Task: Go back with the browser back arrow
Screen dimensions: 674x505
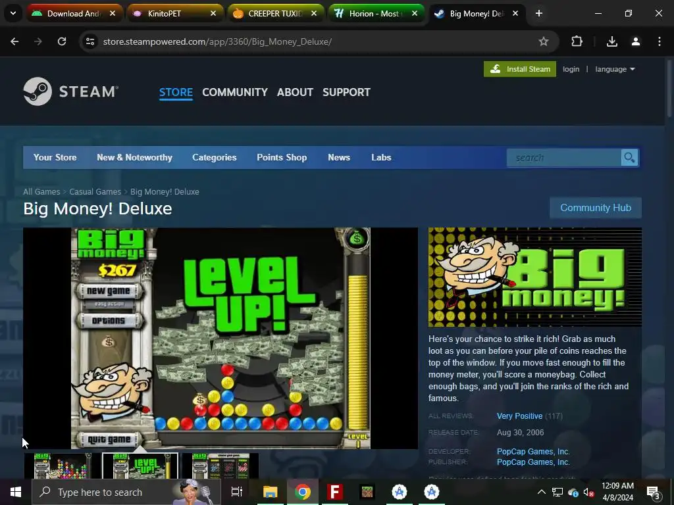Action: tap(14, 41)
